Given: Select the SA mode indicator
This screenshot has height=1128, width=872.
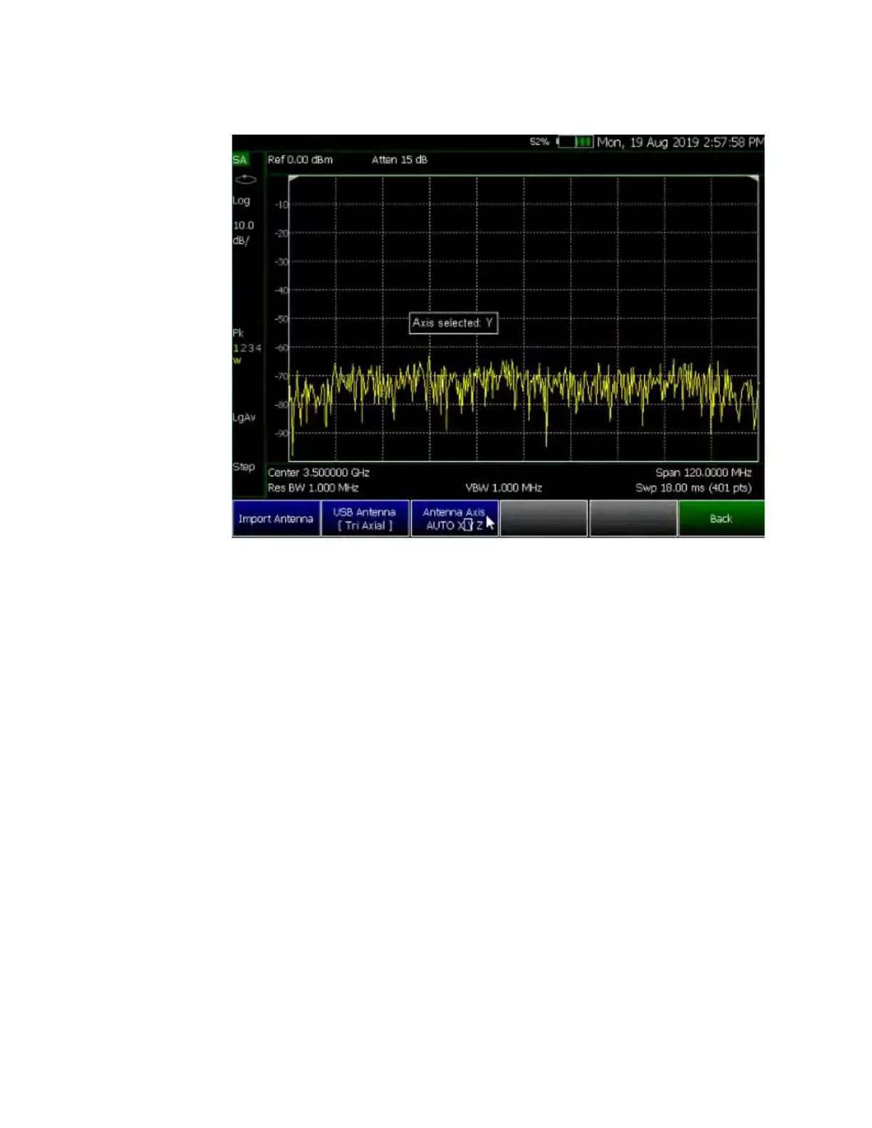Looking at the screenshot, I should tap(240, 160).
